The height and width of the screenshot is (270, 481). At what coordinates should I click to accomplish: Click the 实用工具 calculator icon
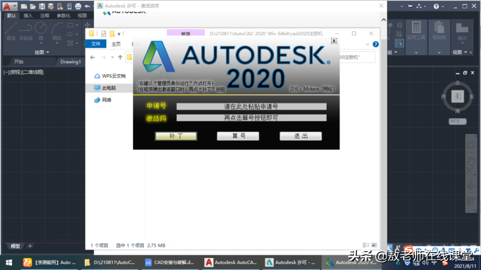416,27
